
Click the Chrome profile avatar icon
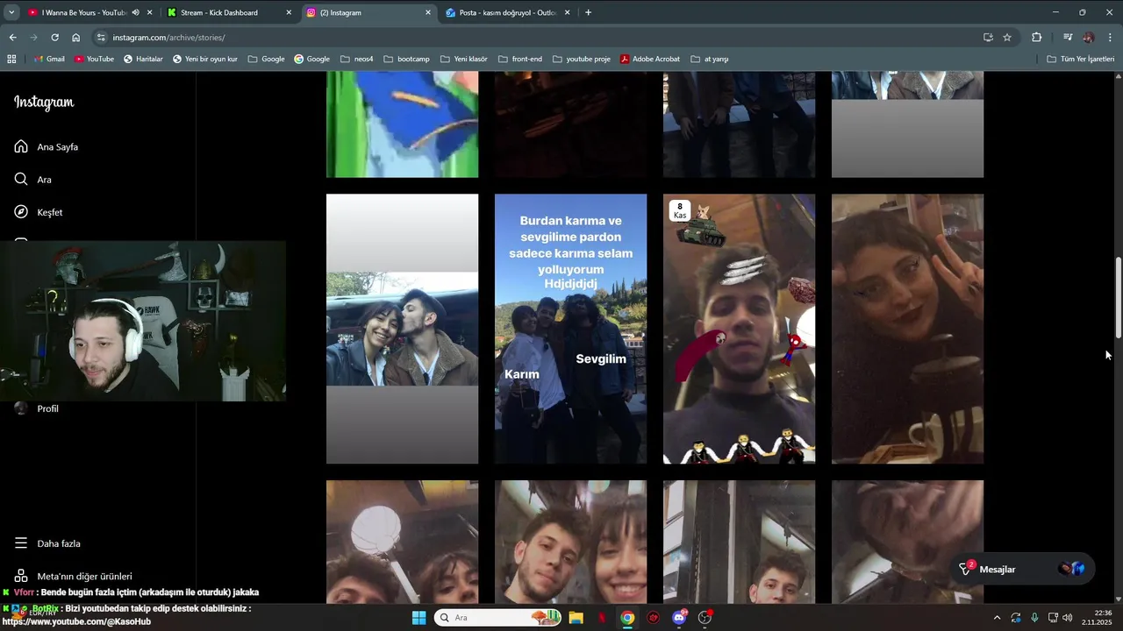1089,38
